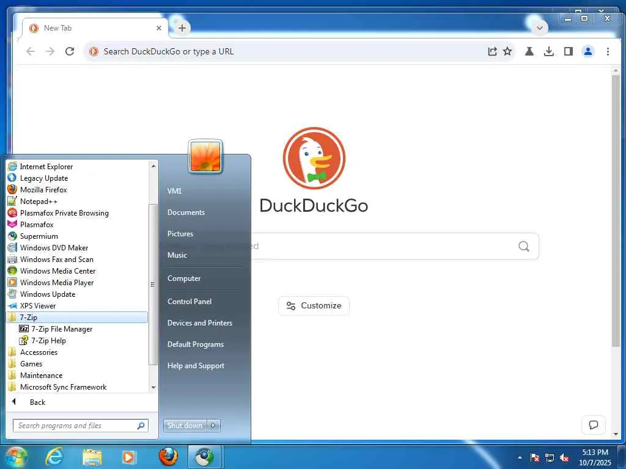The height and width of the screenshot is (469, 626).
Task: Click the Shut down button
Action: (x=185, y=426)
